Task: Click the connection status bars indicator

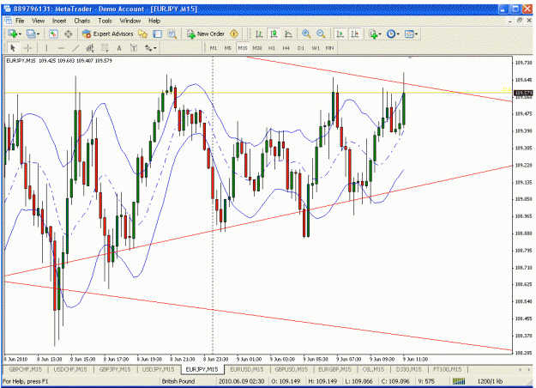Action: click(459, 381)
